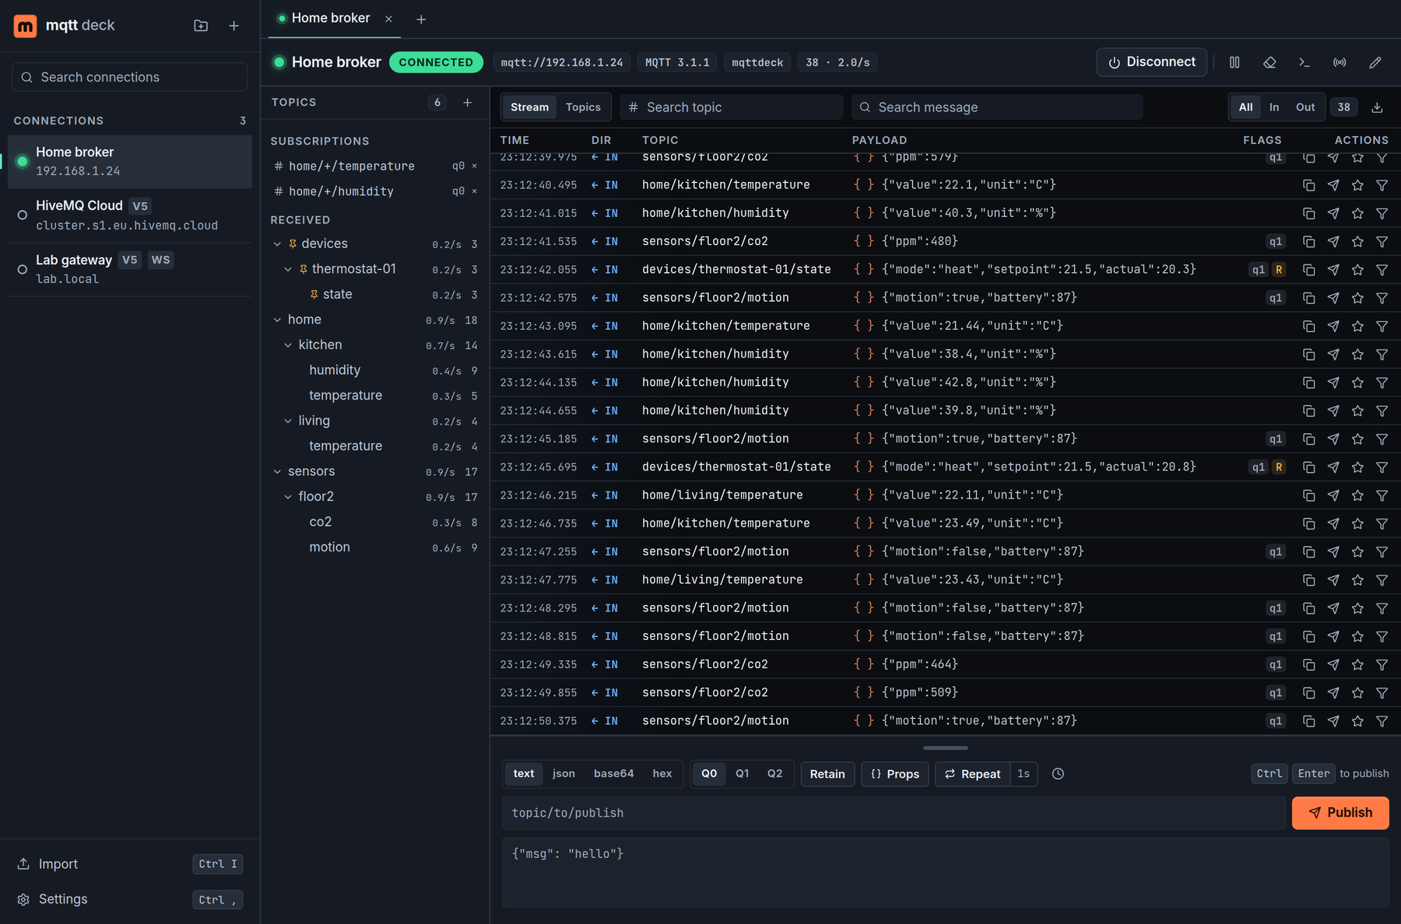Click the broadcast signal icon in header

[1340, 62]
